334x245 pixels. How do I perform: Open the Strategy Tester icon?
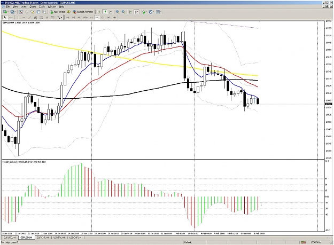tap(44, 12)
